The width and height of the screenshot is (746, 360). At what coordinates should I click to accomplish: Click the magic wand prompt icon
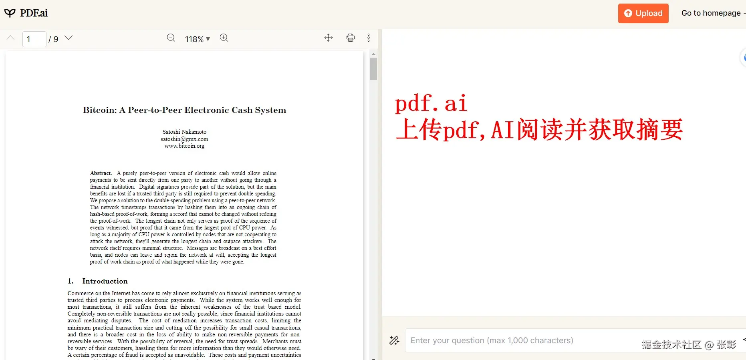click(394, 340)
